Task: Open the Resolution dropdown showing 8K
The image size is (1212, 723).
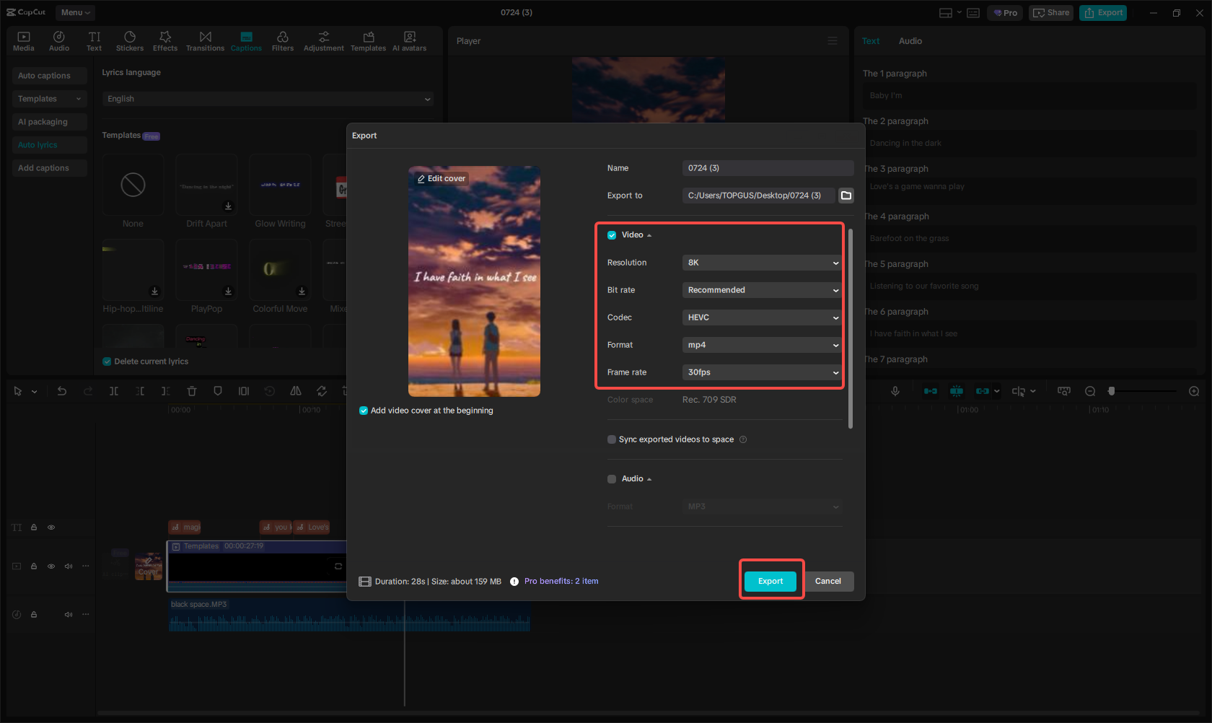Action: pyautogui.click(x=761, y=262)
